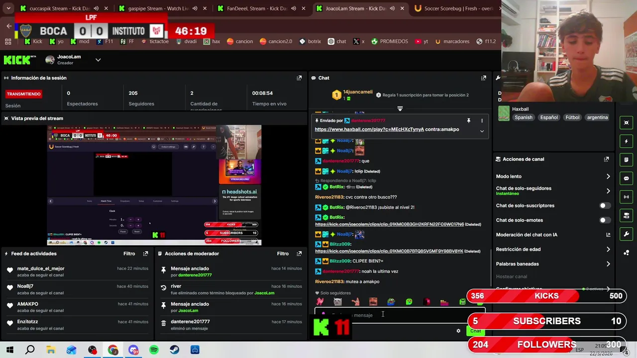This screenshot has width=637, height=358.
Task: Expand Modo lento settings
Action: coord(608,177)
